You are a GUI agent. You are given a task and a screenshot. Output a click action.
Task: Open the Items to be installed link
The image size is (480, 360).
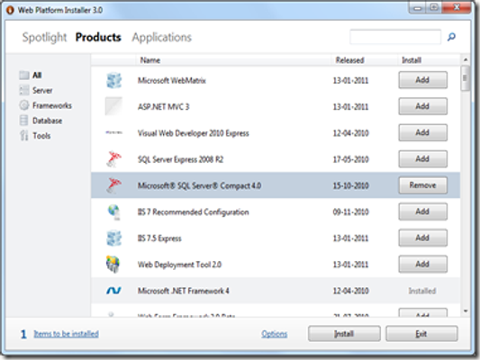pos(66,334)
